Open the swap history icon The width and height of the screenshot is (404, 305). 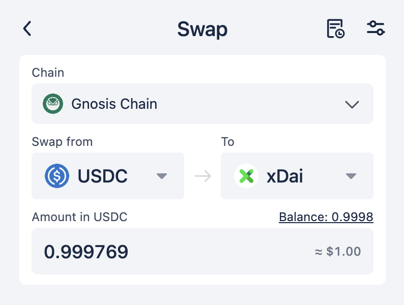pyautogui.click(x=335, y=28)
